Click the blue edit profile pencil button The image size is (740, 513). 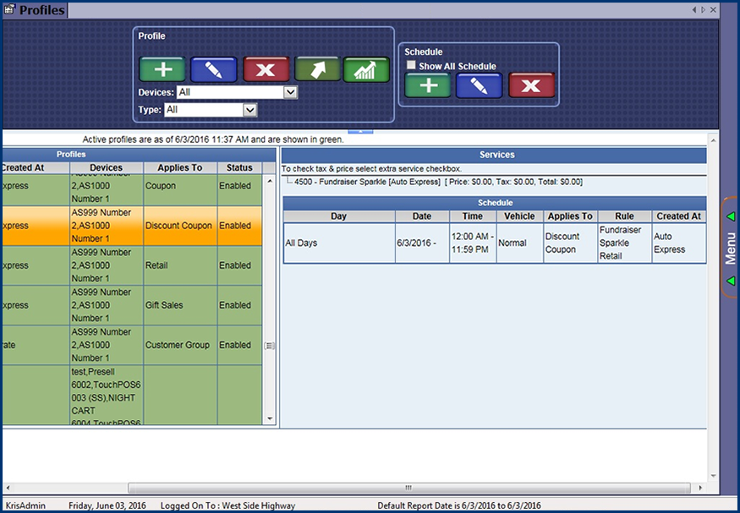tap(214, 70)
